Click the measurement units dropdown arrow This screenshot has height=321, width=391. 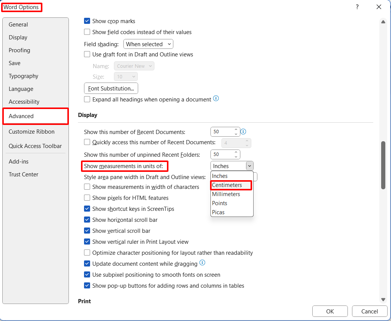coord(249,166)
